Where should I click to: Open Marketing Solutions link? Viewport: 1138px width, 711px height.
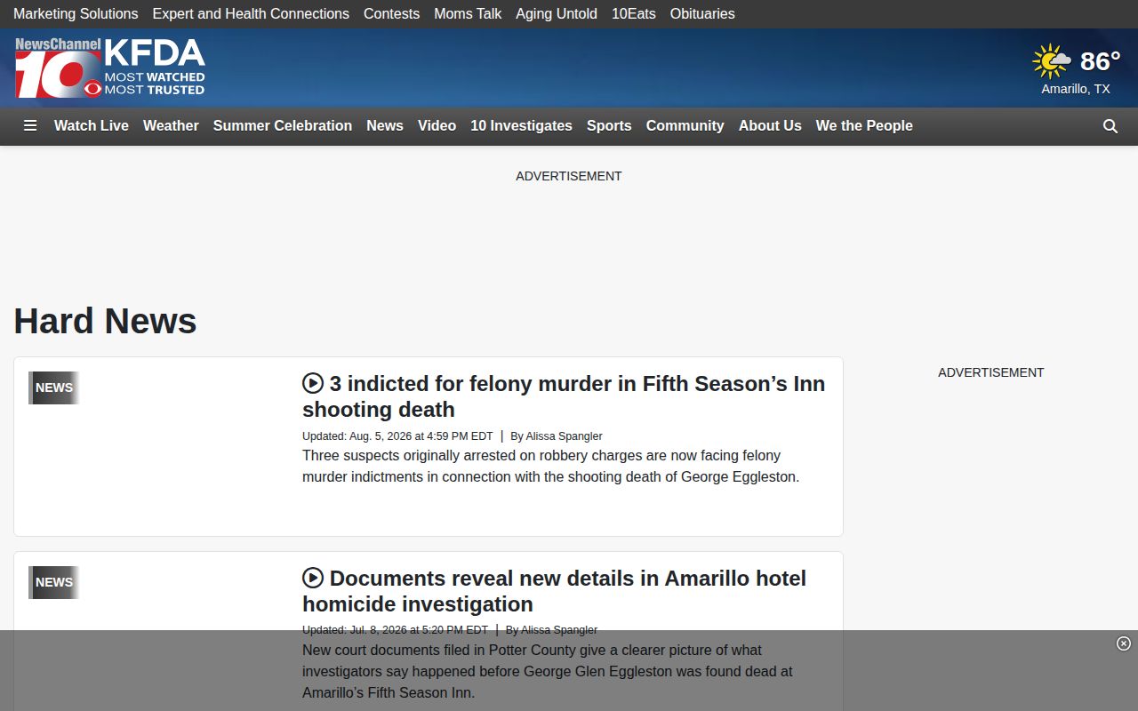click(x=76, y=14)
